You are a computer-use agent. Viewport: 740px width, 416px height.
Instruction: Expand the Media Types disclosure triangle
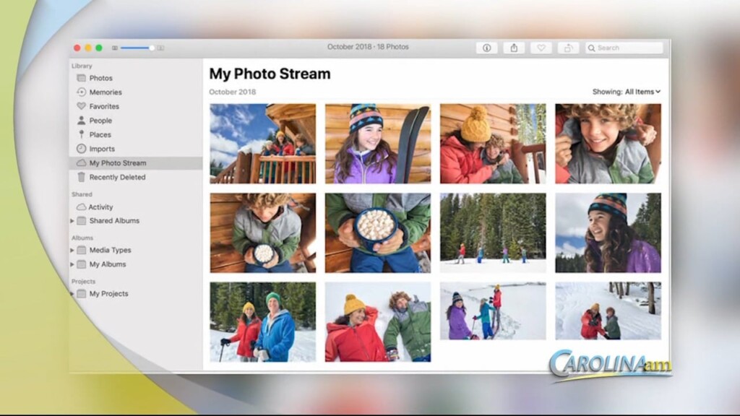[72, 250]
